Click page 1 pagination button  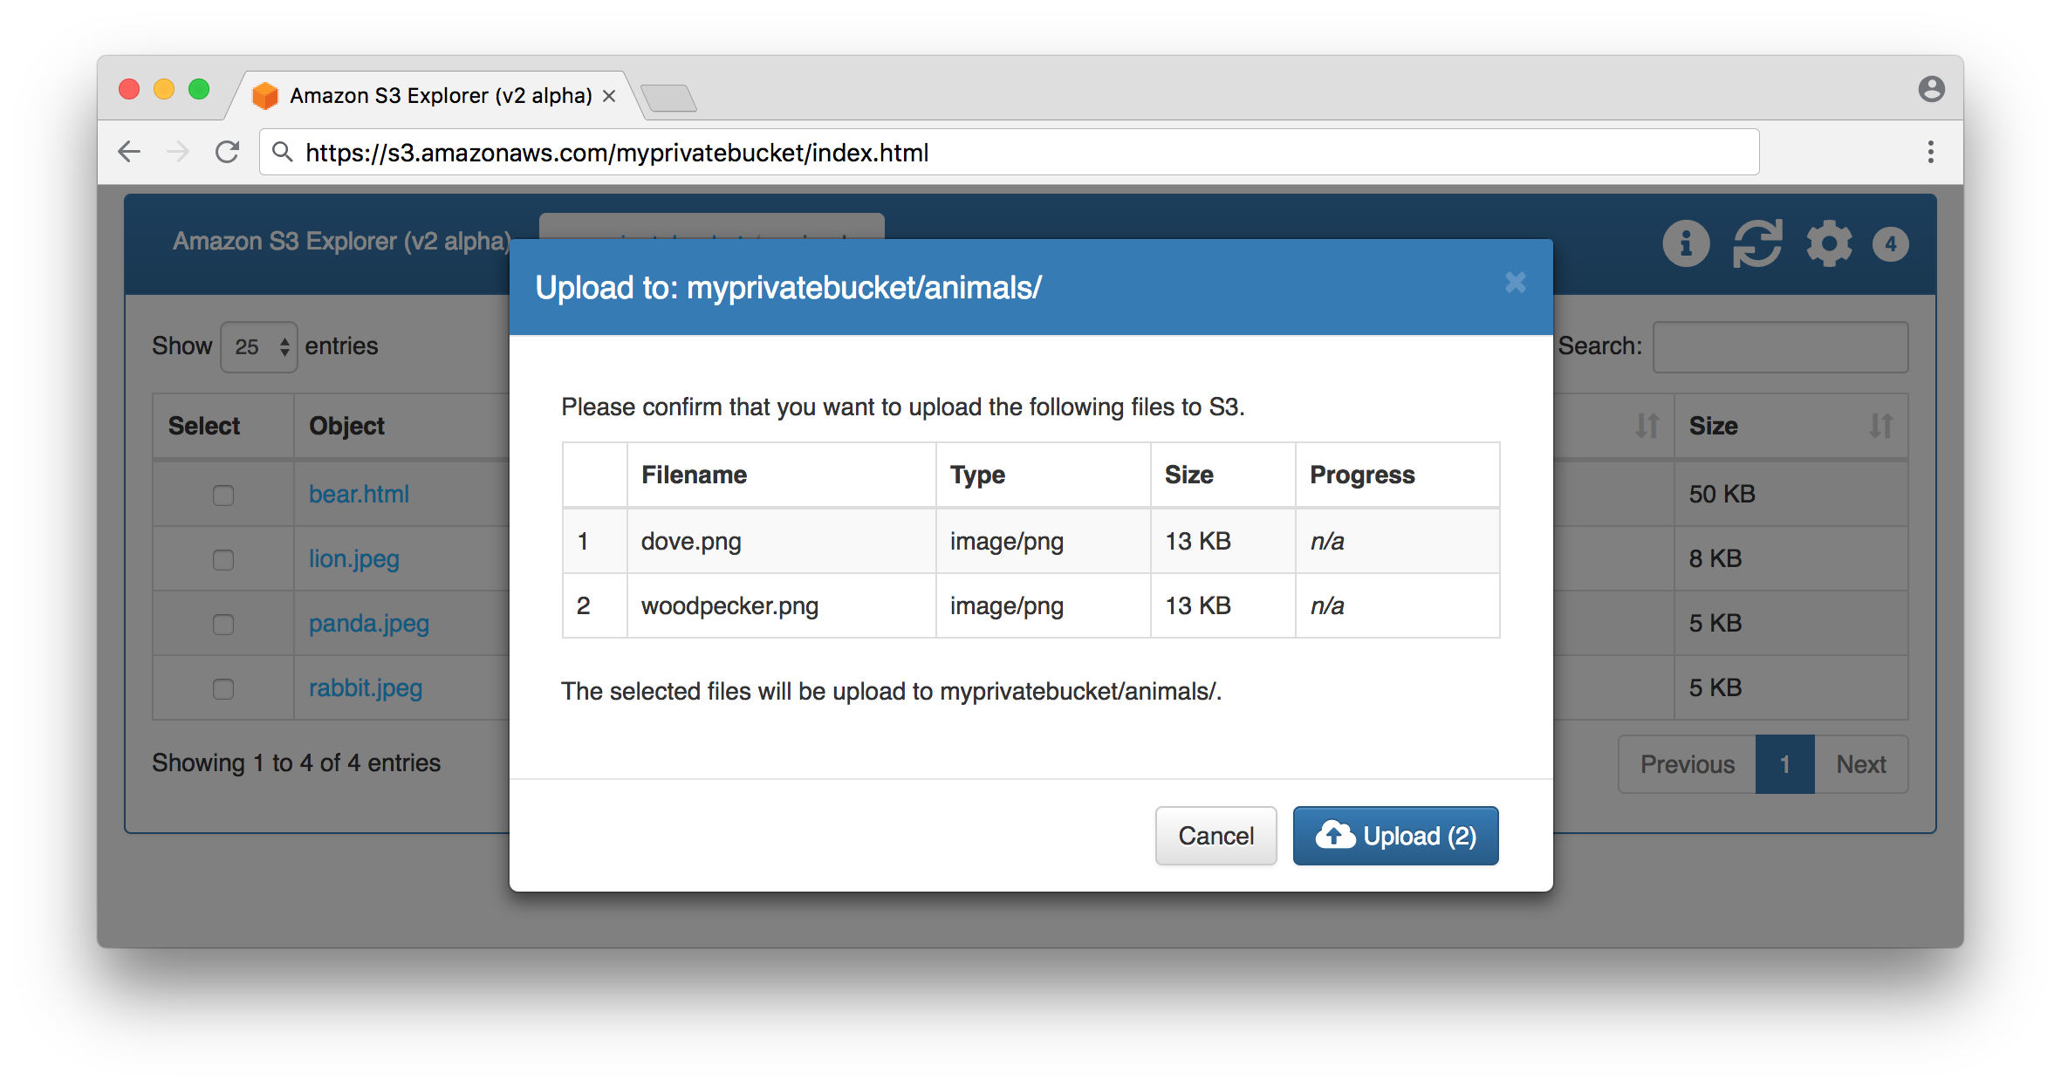(x=1785, y=762)
